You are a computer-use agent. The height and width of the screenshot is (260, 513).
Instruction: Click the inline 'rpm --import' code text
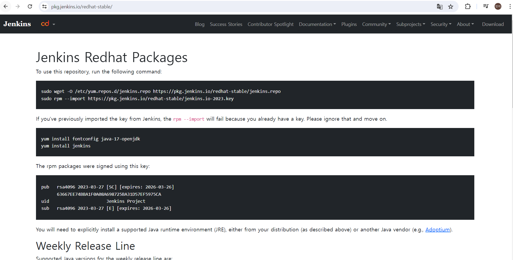[x=189, y=119]
